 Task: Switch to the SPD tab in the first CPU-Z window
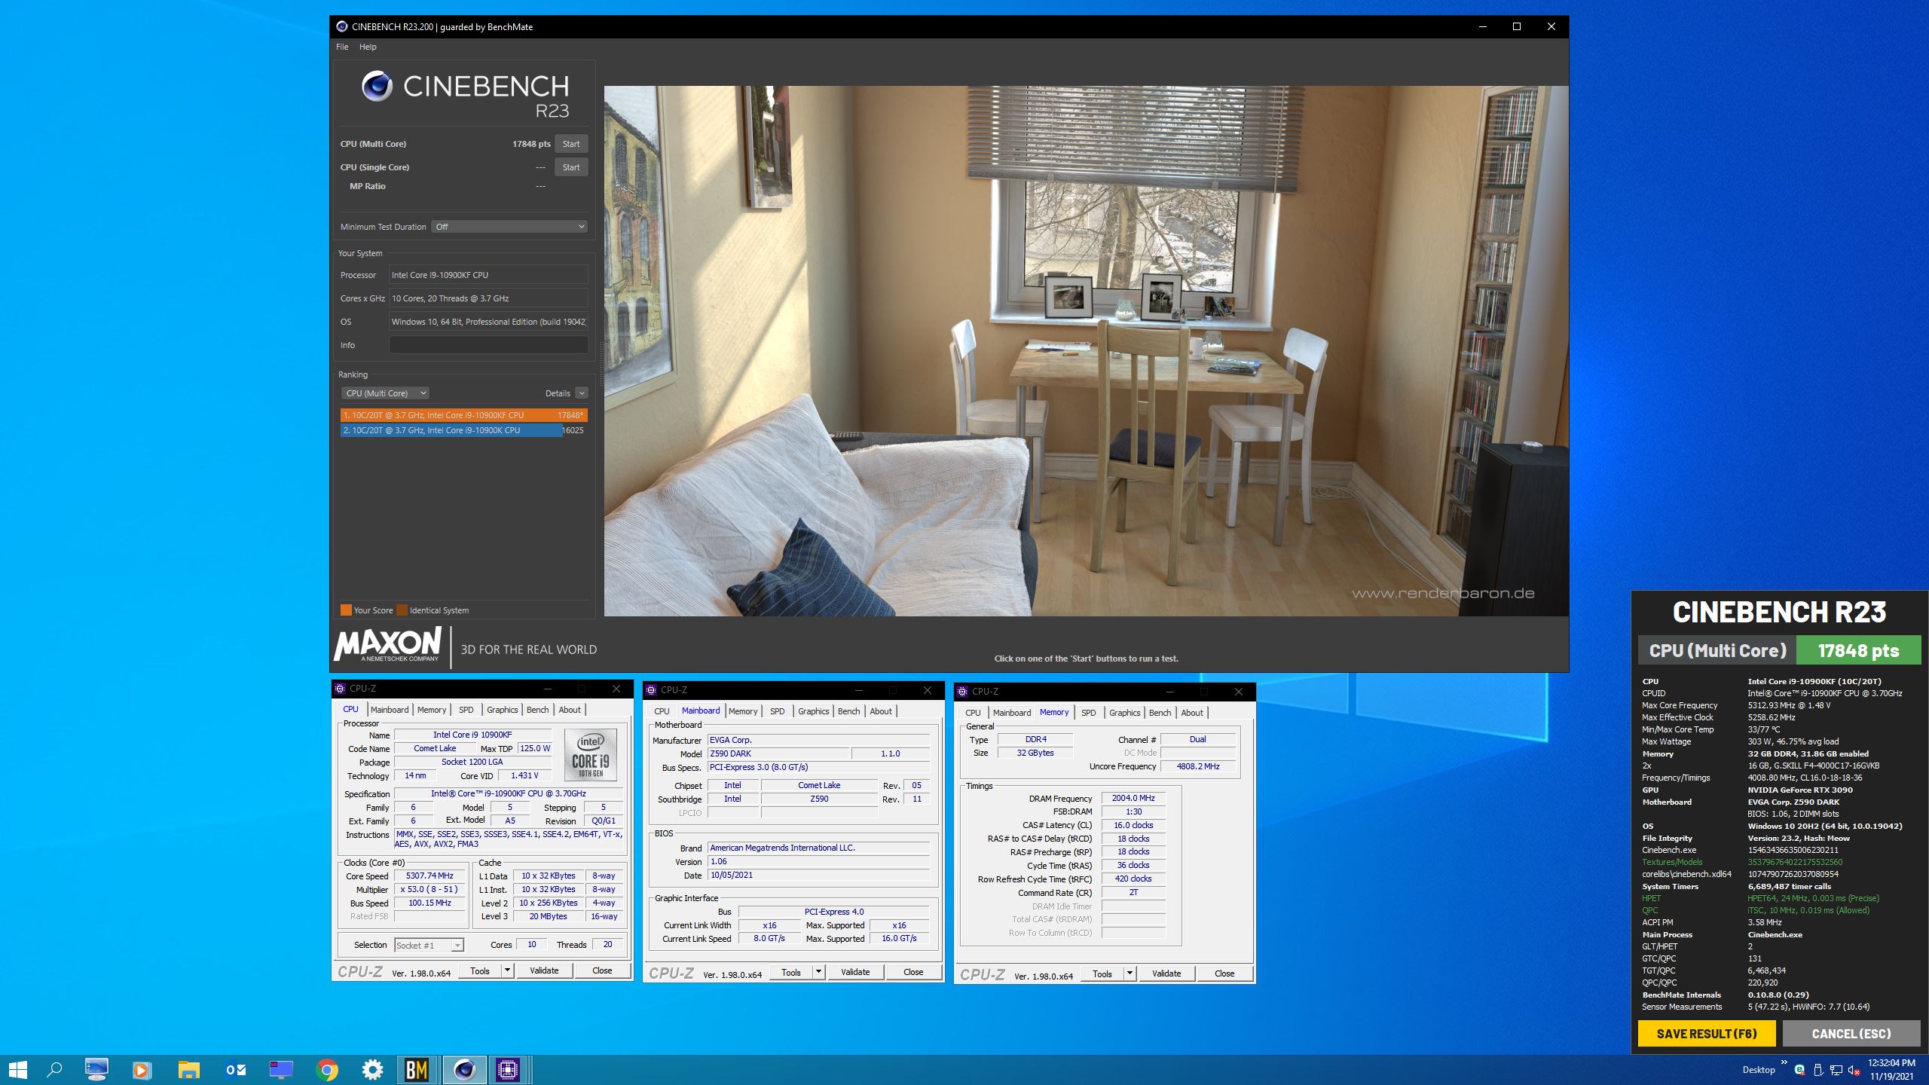[466, 710]
